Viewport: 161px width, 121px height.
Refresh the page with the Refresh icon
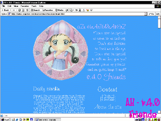coord(23,10)
